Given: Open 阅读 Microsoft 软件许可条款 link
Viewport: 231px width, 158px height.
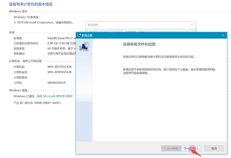Looking at the screenshot, I should click(54, 96).
